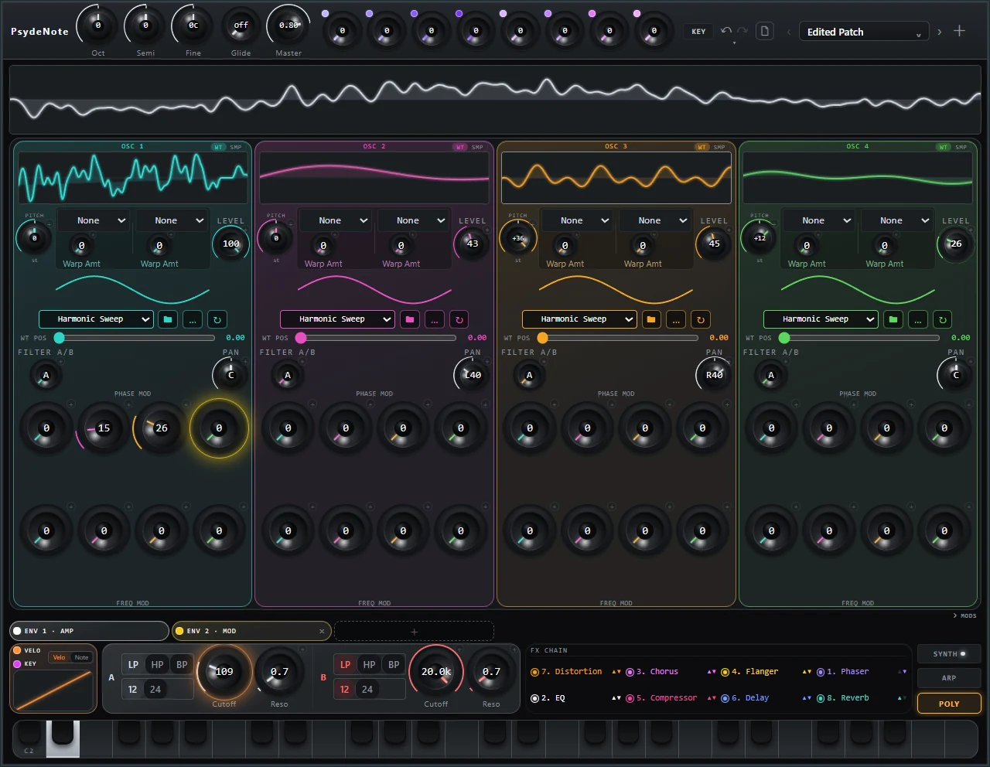Click the OSC 1 WT POS slider handle

[x=60, y=338]
